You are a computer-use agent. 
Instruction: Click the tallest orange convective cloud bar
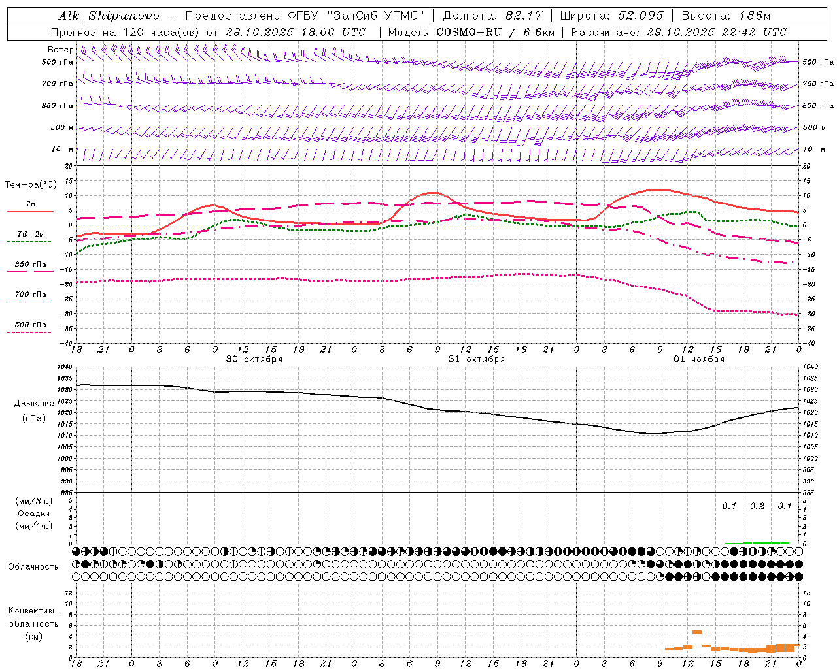697,632
